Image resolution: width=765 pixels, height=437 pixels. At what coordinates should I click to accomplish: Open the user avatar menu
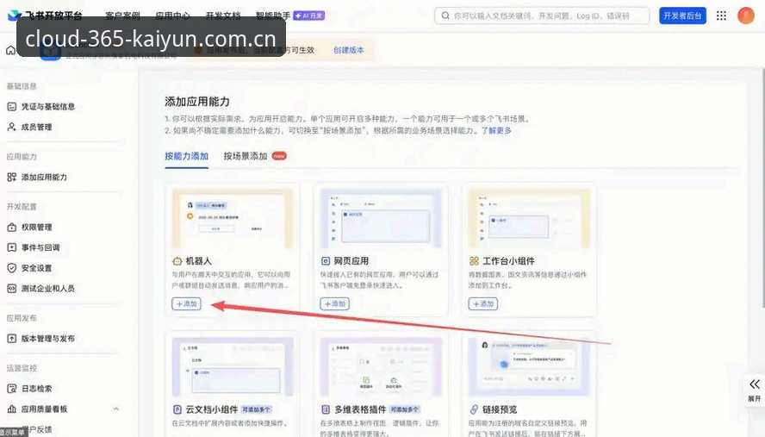coord(745,16)
